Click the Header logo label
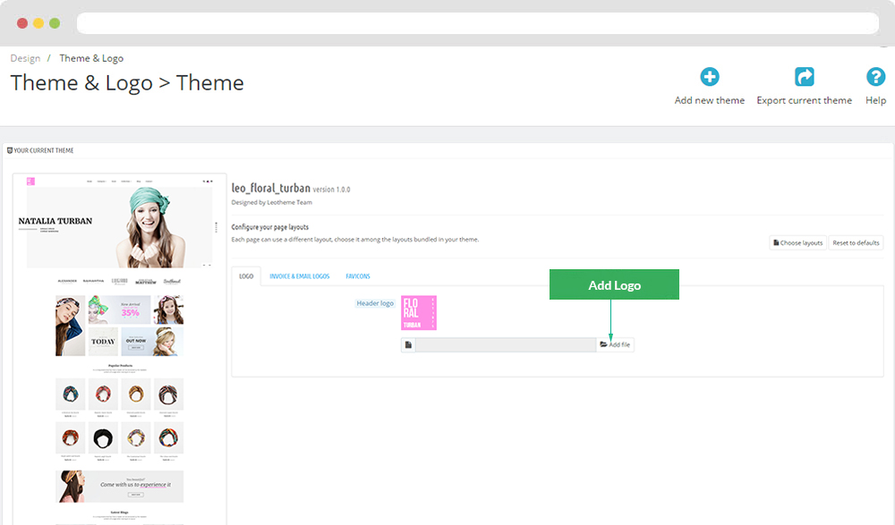895x525 pixels. 375,303
